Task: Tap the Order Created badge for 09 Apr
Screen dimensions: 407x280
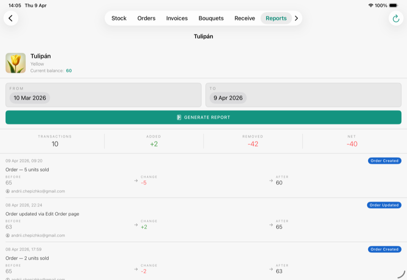Action: 384,161
